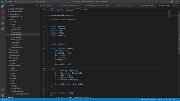Open errors and warnings indicator in status bar

point(5,100)
